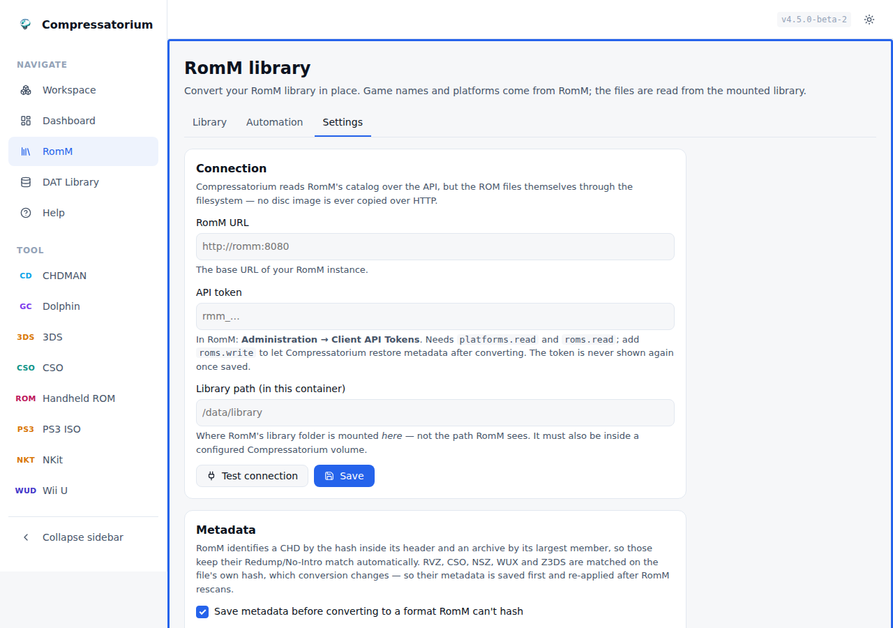The image size is (893, 628).
Task: Select the WUD badge for Wii U
Action: pos(26,491)
